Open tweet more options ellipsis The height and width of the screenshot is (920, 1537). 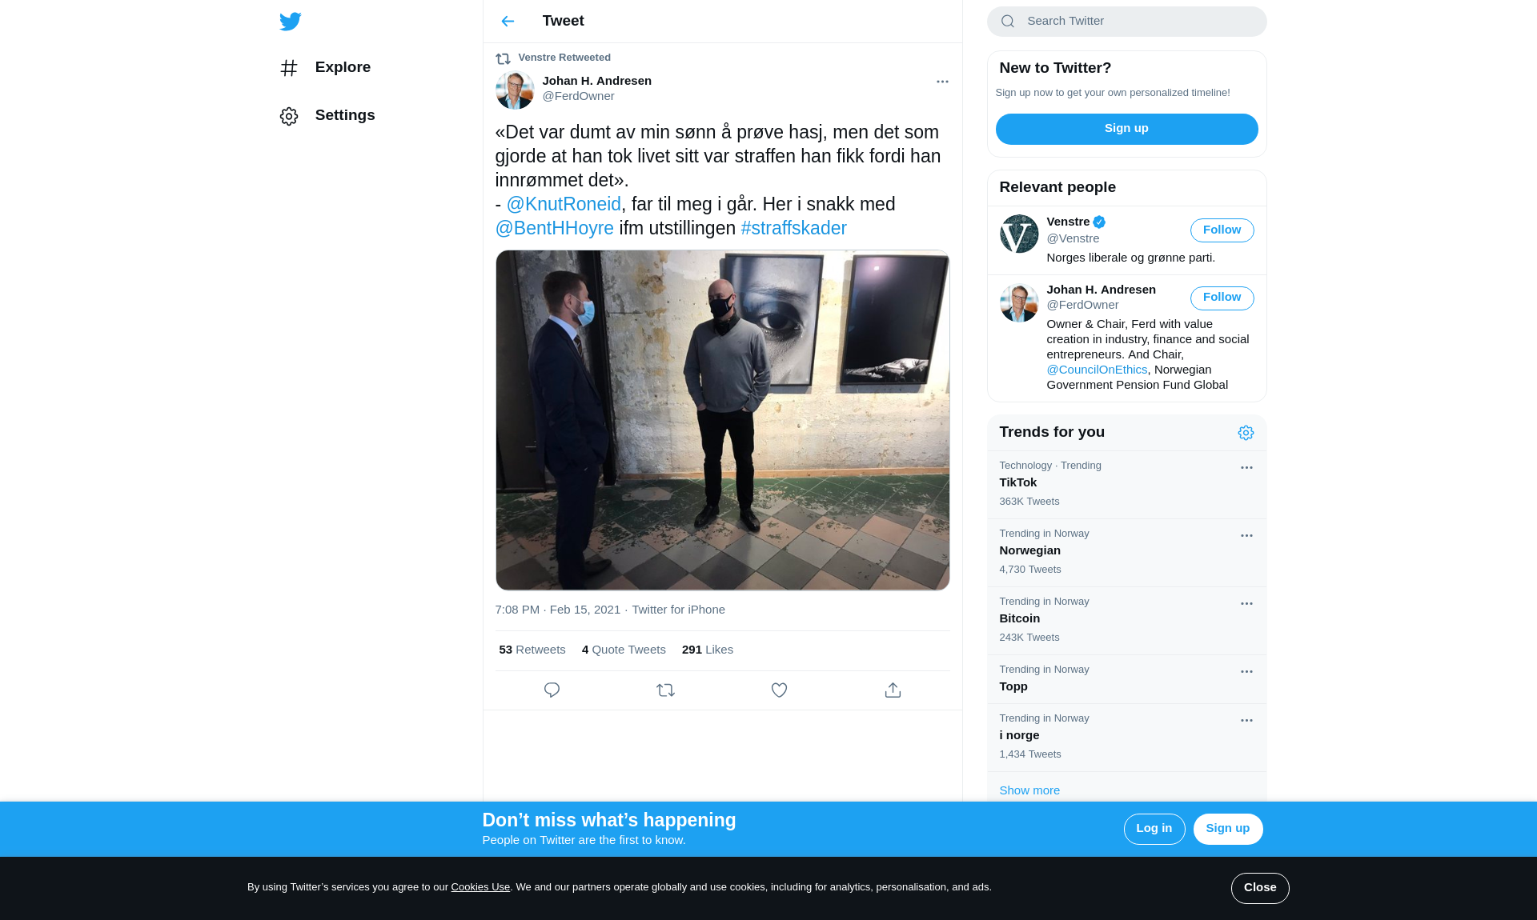point(942,82)
